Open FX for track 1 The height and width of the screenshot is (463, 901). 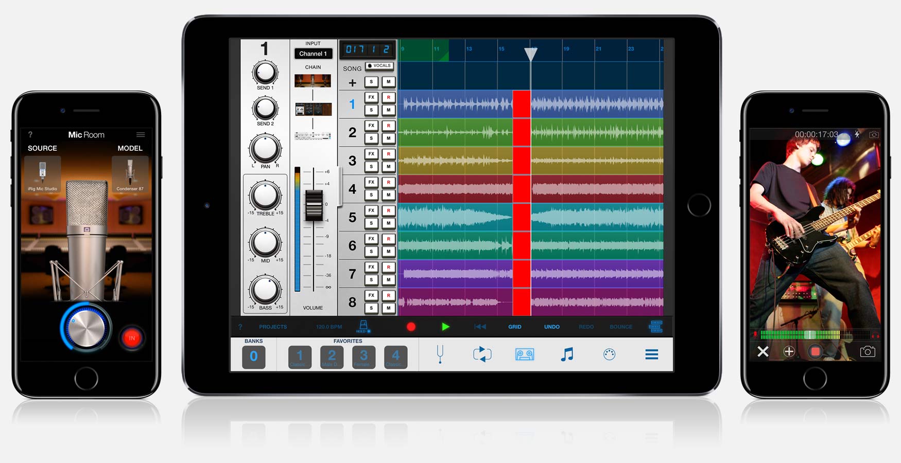click(x=371, y=97)
